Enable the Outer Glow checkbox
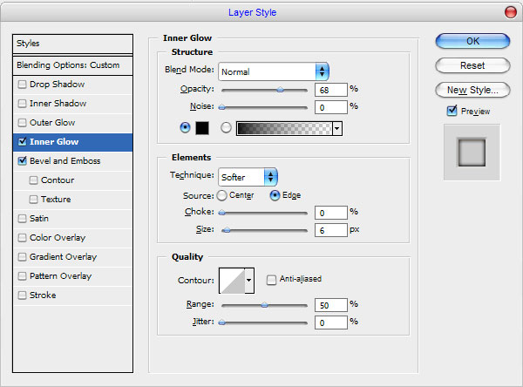Viewport: 523px width, 387px height. [x=22, y=122]
